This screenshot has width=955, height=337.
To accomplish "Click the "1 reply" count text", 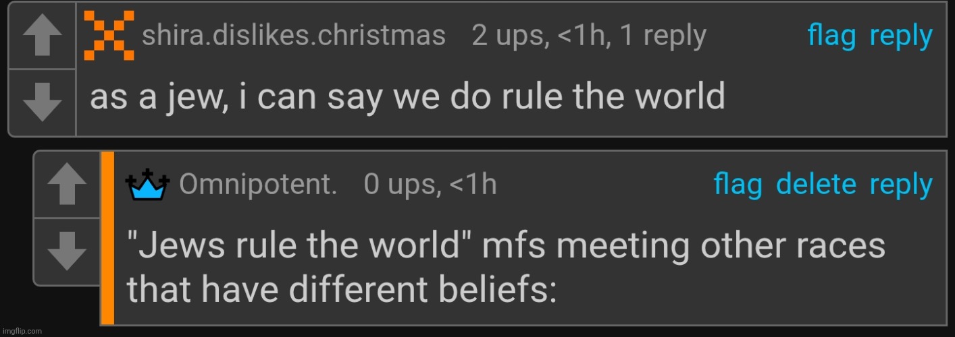I will [x=663, y=36].
